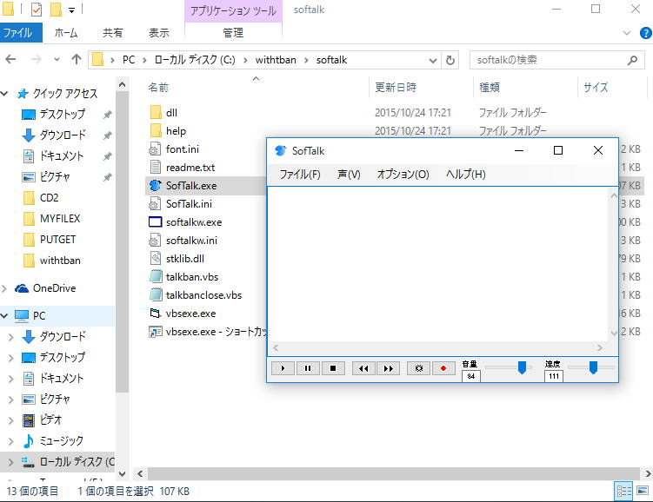Viewport: 653px width, 502px height.
Task: Click the quick access toolbar properties icon
Action: (x=37, y=10)
